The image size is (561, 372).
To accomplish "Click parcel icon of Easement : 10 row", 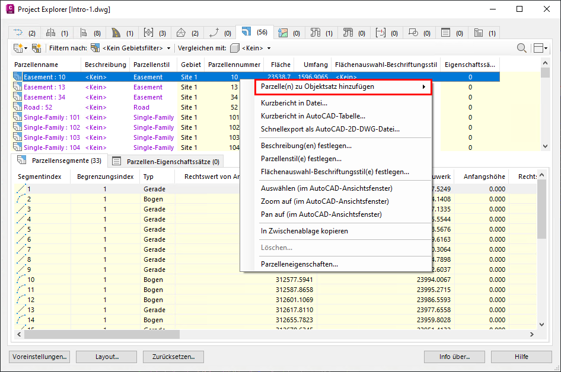I will pos(18,76).
